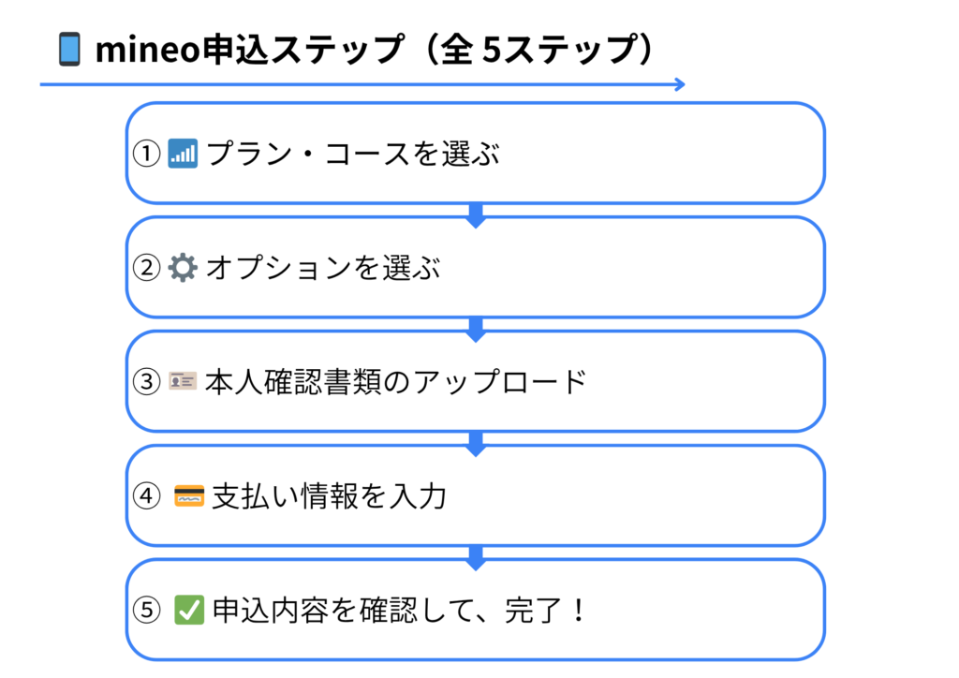The height and width of the screenshot is (678, 959).
Task: Click the circled number ② marker
Action: coord(147,268)
